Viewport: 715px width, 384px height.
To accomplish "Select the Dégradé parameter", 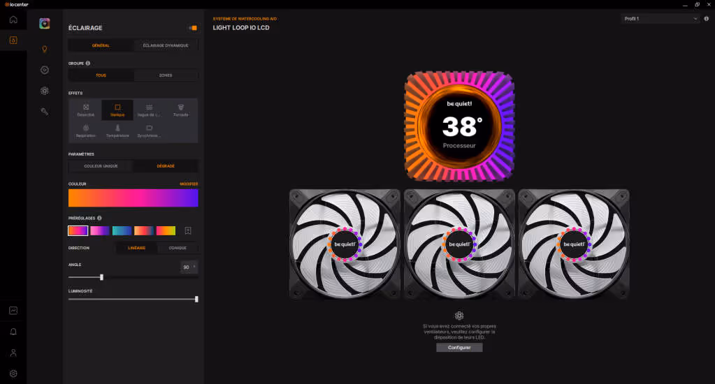I will (x=166, y=165).
